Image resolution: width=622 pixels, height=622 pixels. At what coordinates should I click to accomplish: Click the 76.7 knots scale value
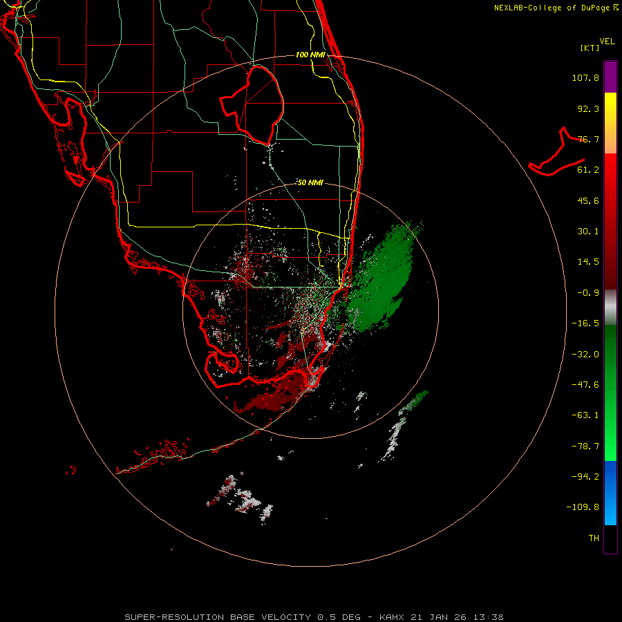pos(588,139)
